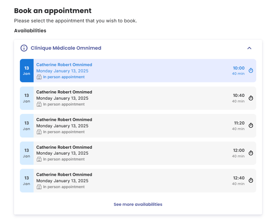Click the clinic building icon in 12:40 appointment
This screenshot has height=221, width=273.
click(x=39, y=187)
